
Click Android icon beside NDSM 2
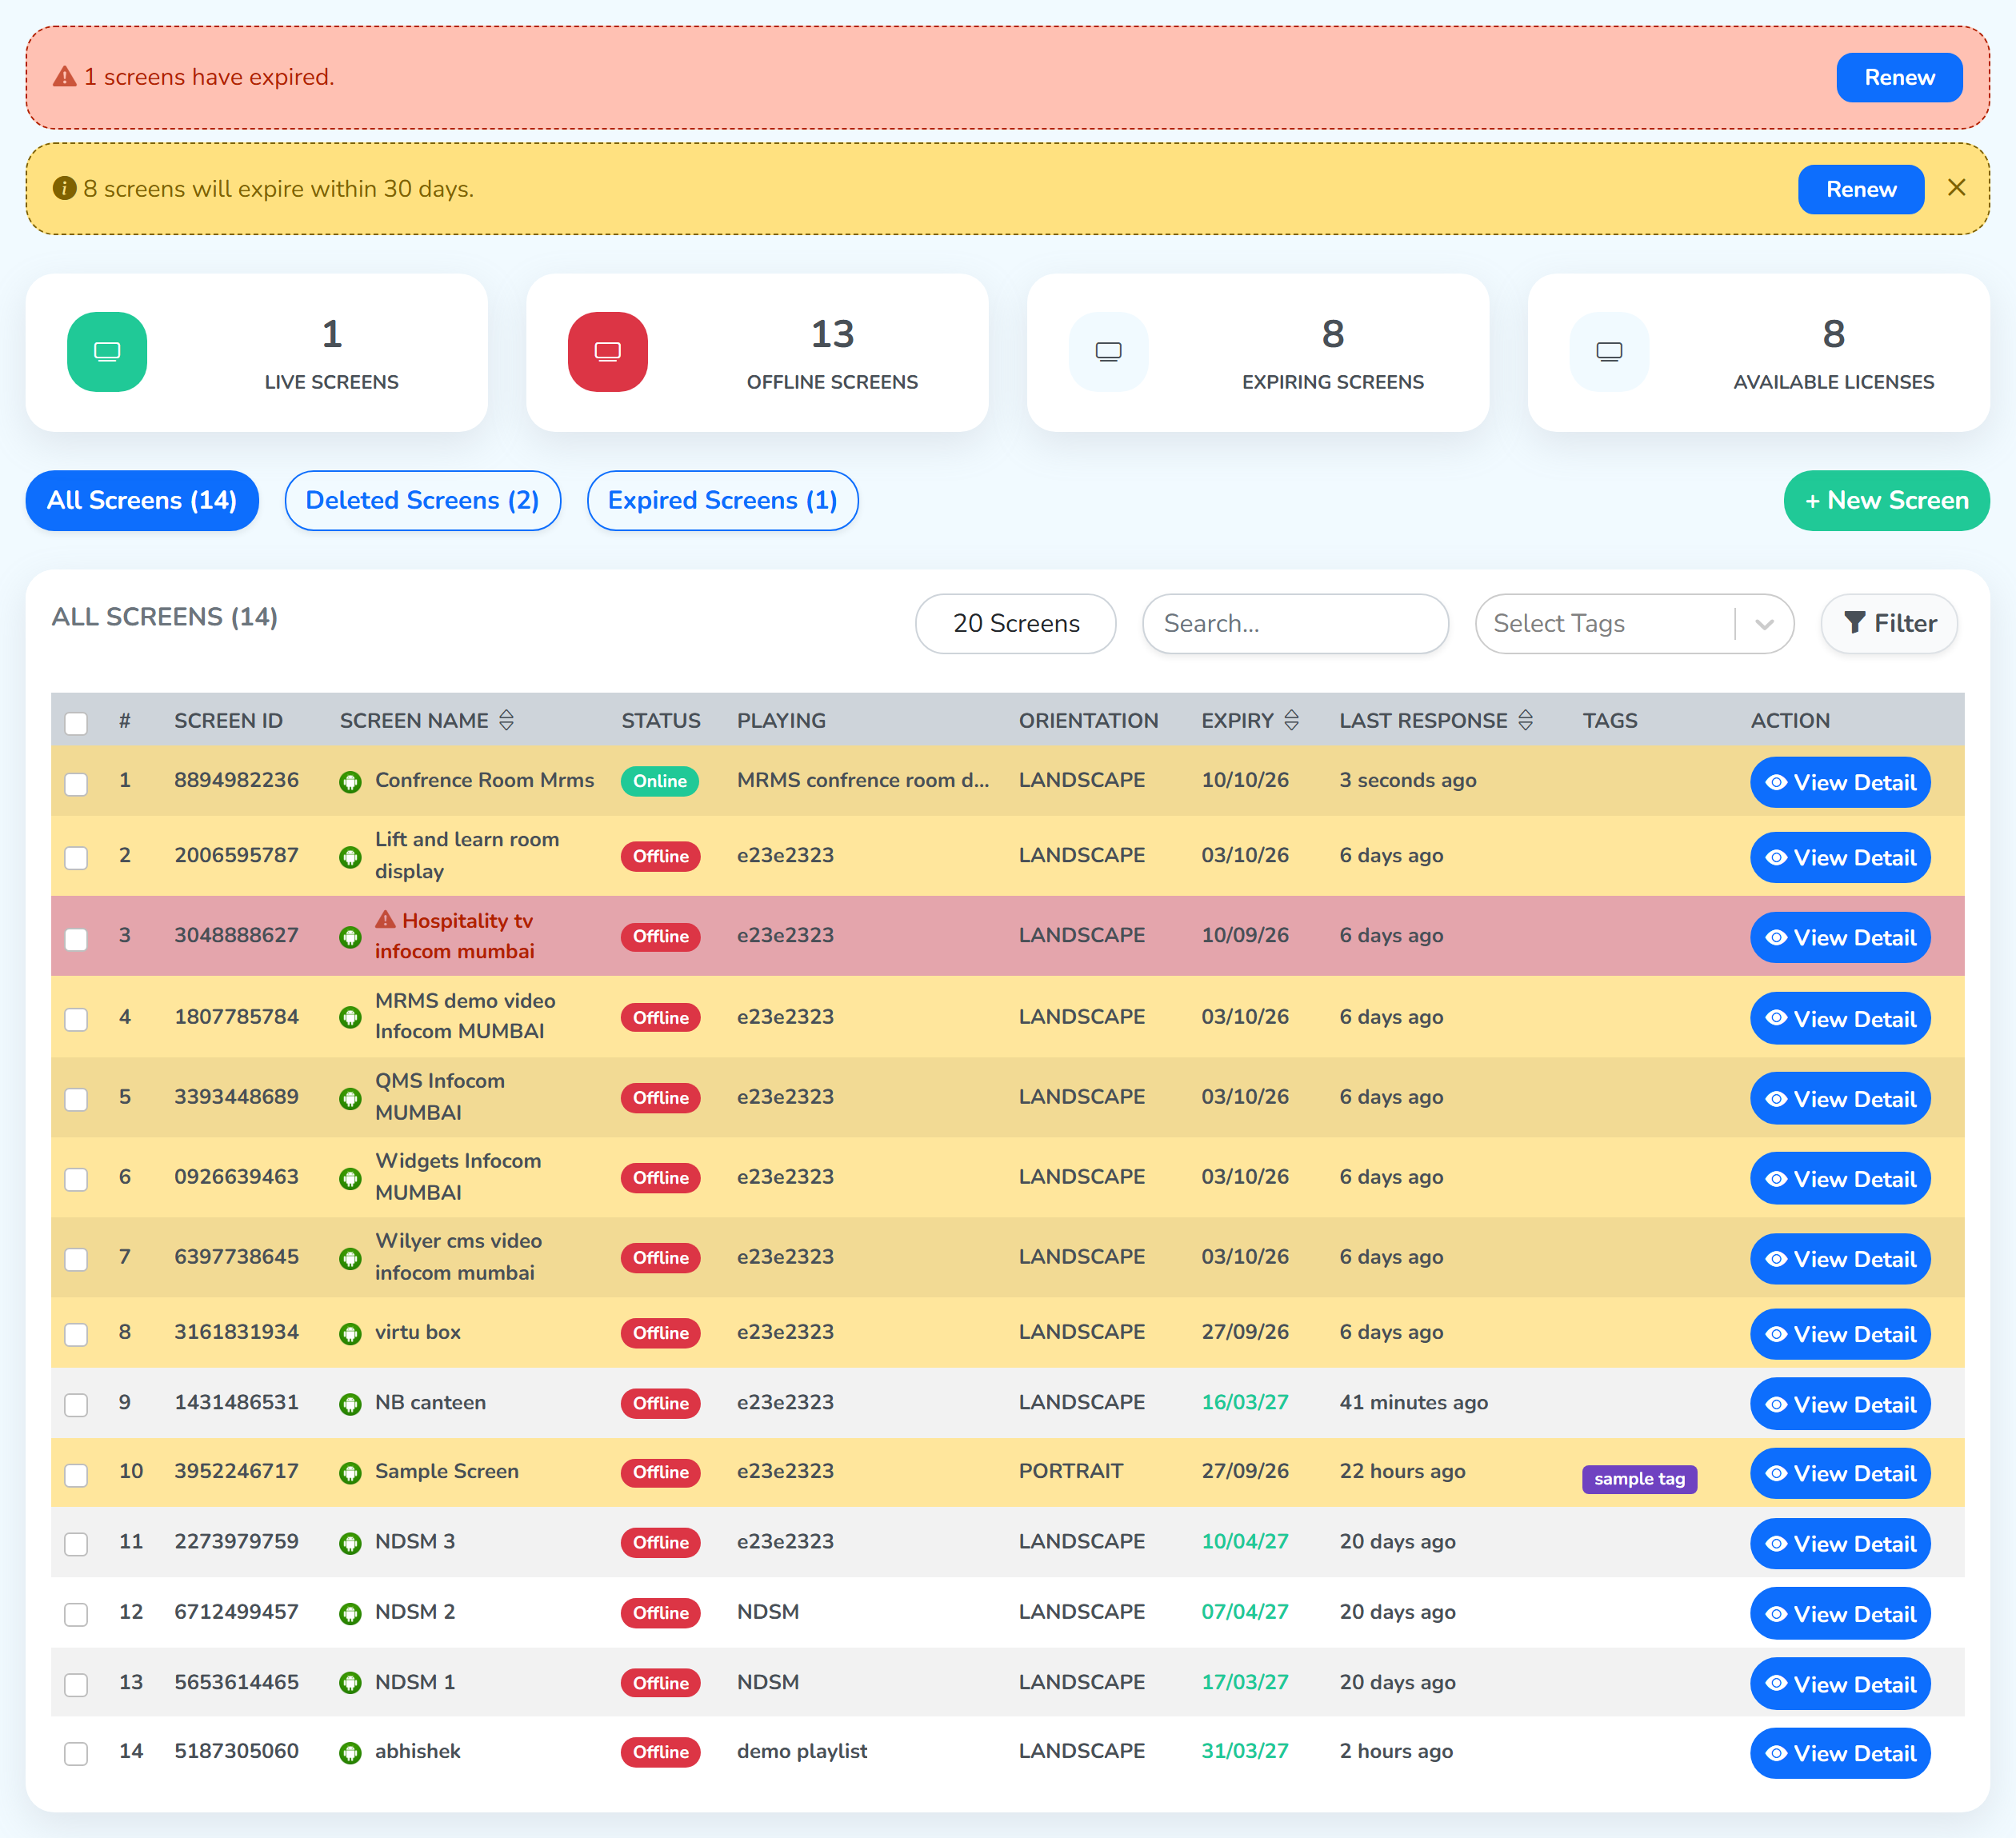[x=350, y=1614]
